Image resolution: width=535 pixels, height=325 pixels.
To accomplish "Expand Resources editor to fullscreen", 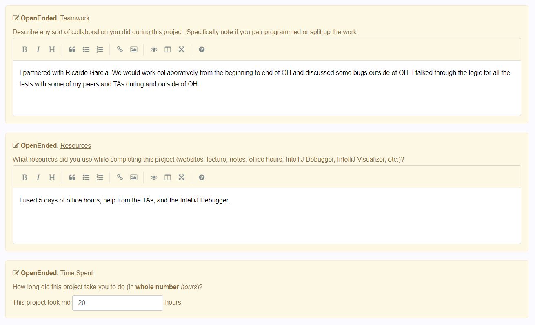I will [182, 177].
